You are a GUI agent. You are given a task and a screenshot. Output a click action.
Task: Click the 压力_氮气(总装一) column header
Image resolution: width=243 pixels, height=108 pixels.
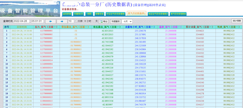tap(47, 27)
